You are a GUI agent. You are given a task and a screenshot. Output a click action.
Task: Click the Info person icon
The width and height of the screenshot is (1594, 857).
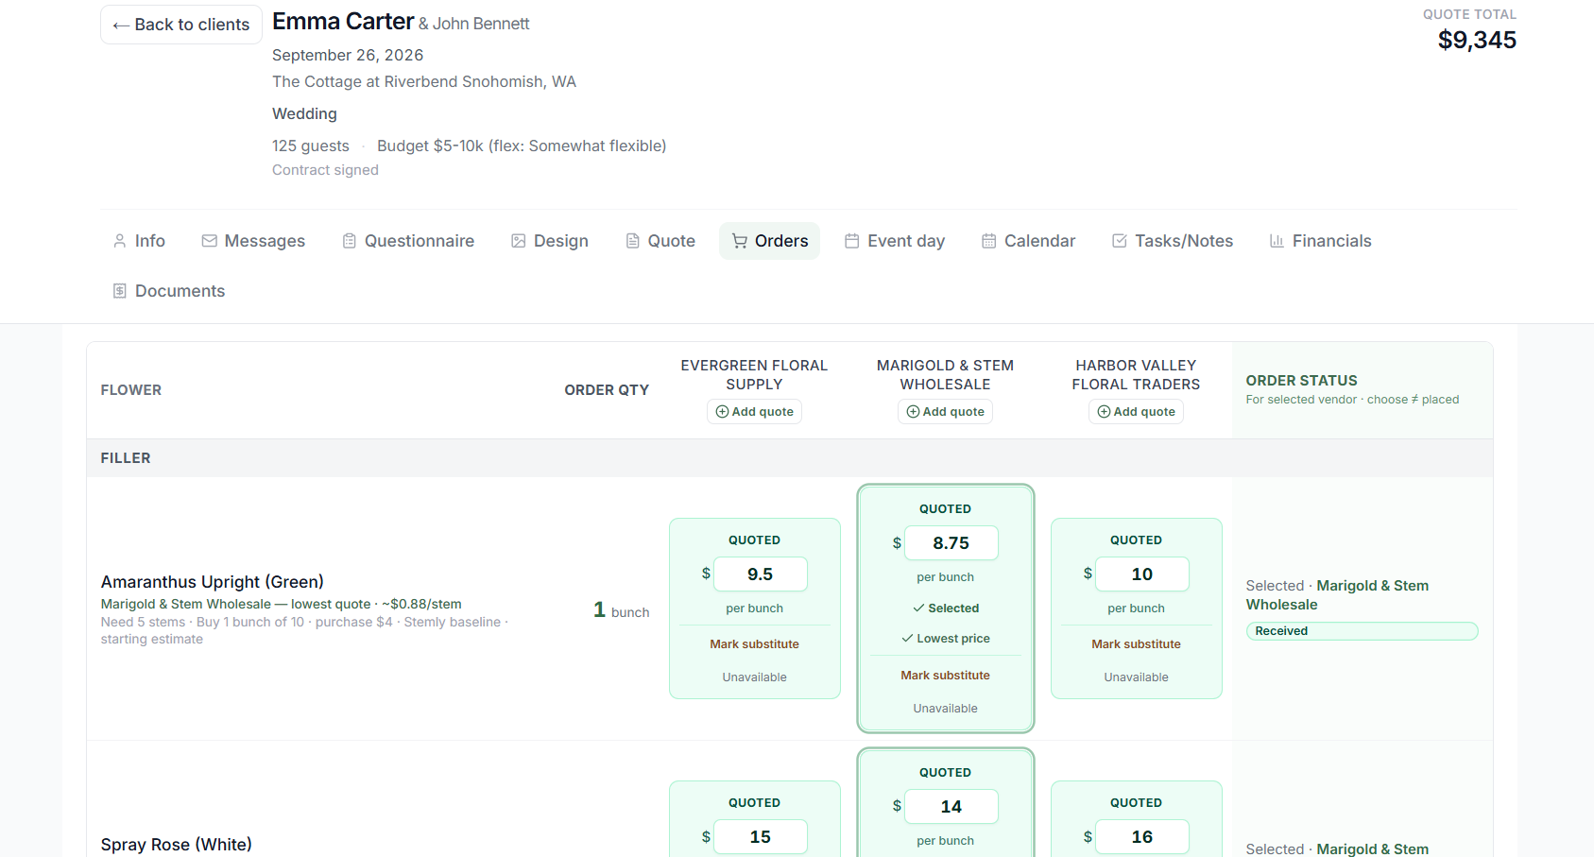pos(120,241)
